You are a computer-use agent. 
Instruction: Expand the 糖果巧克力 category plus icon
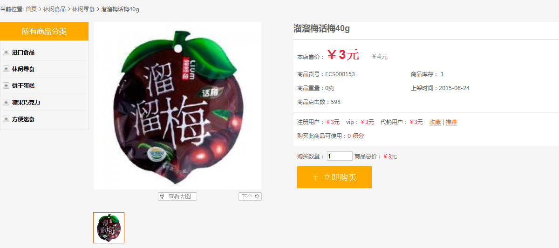[x=6, y=103]
